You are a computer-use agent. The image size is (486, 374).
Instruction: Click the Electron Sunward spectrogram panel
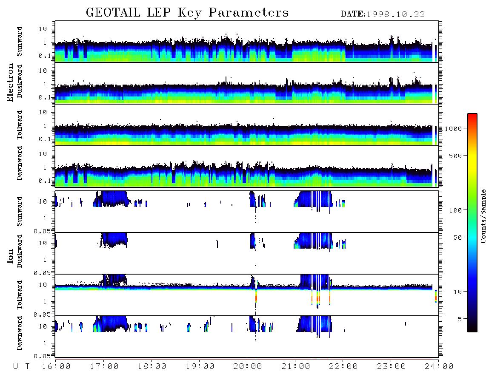247,42
